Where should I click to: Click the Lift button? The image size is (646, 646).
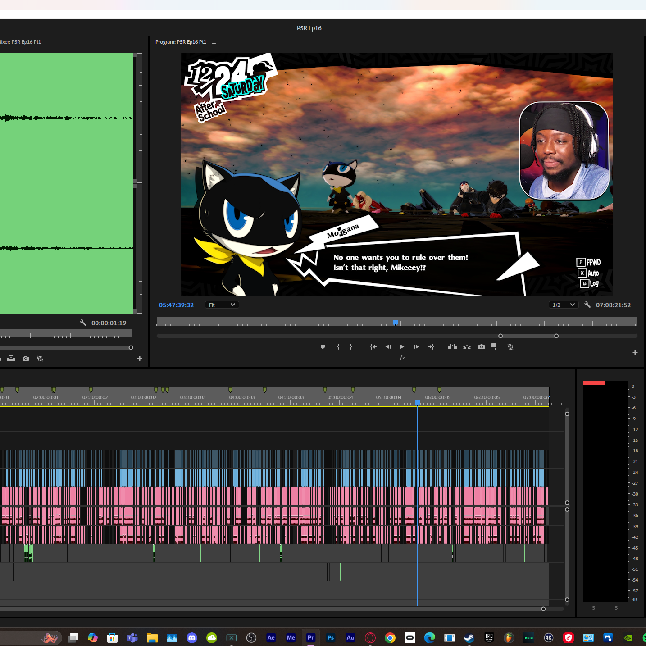click(452, 347)
